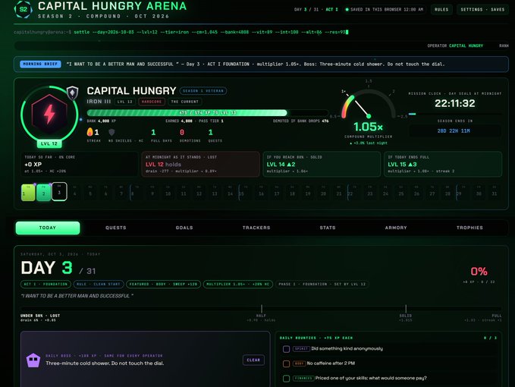Click the green LVL 12 badge below avatar
Viewport: 515px width, 387px height.
pyautogui.click(x=49, y=144)
